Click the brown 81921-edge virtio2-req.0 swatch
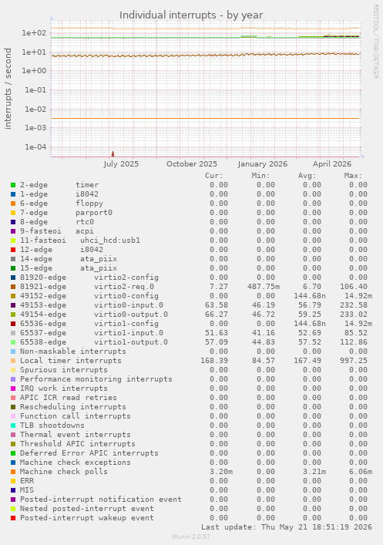 tap(13, 287)
